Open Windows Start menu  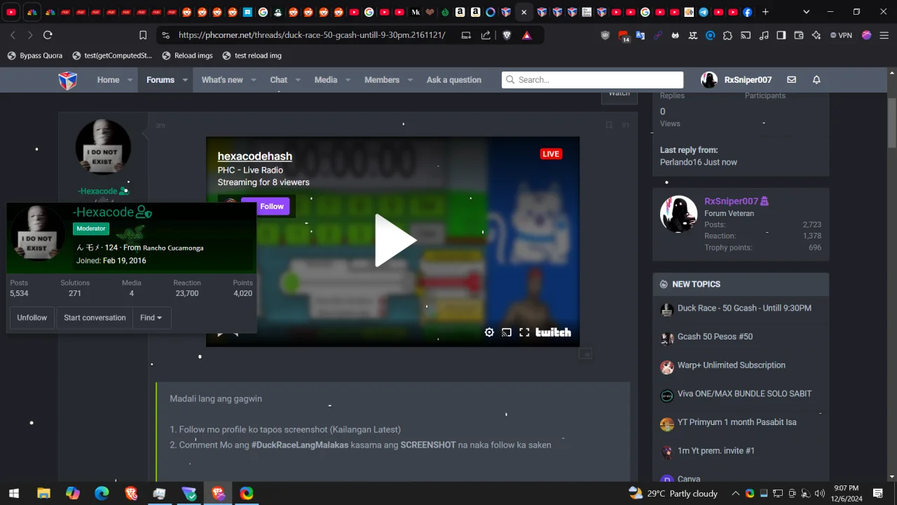14,493
